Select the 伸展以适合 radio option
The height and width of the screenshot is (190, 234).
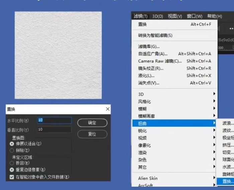[12, 143]
